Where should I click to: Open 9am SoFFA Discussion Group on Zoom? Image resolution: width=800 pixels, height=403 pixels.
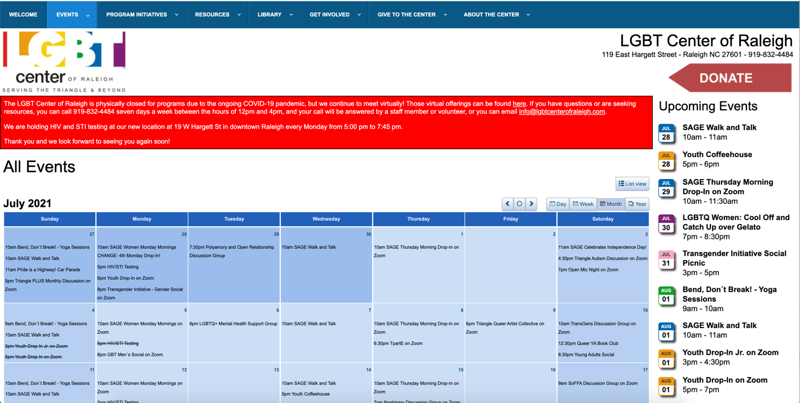(598, 383)
